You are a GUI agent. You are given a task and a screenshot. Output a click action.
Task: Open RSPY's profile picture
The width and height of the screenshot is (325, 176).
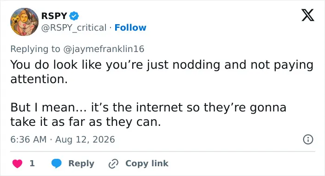point(24,22)
